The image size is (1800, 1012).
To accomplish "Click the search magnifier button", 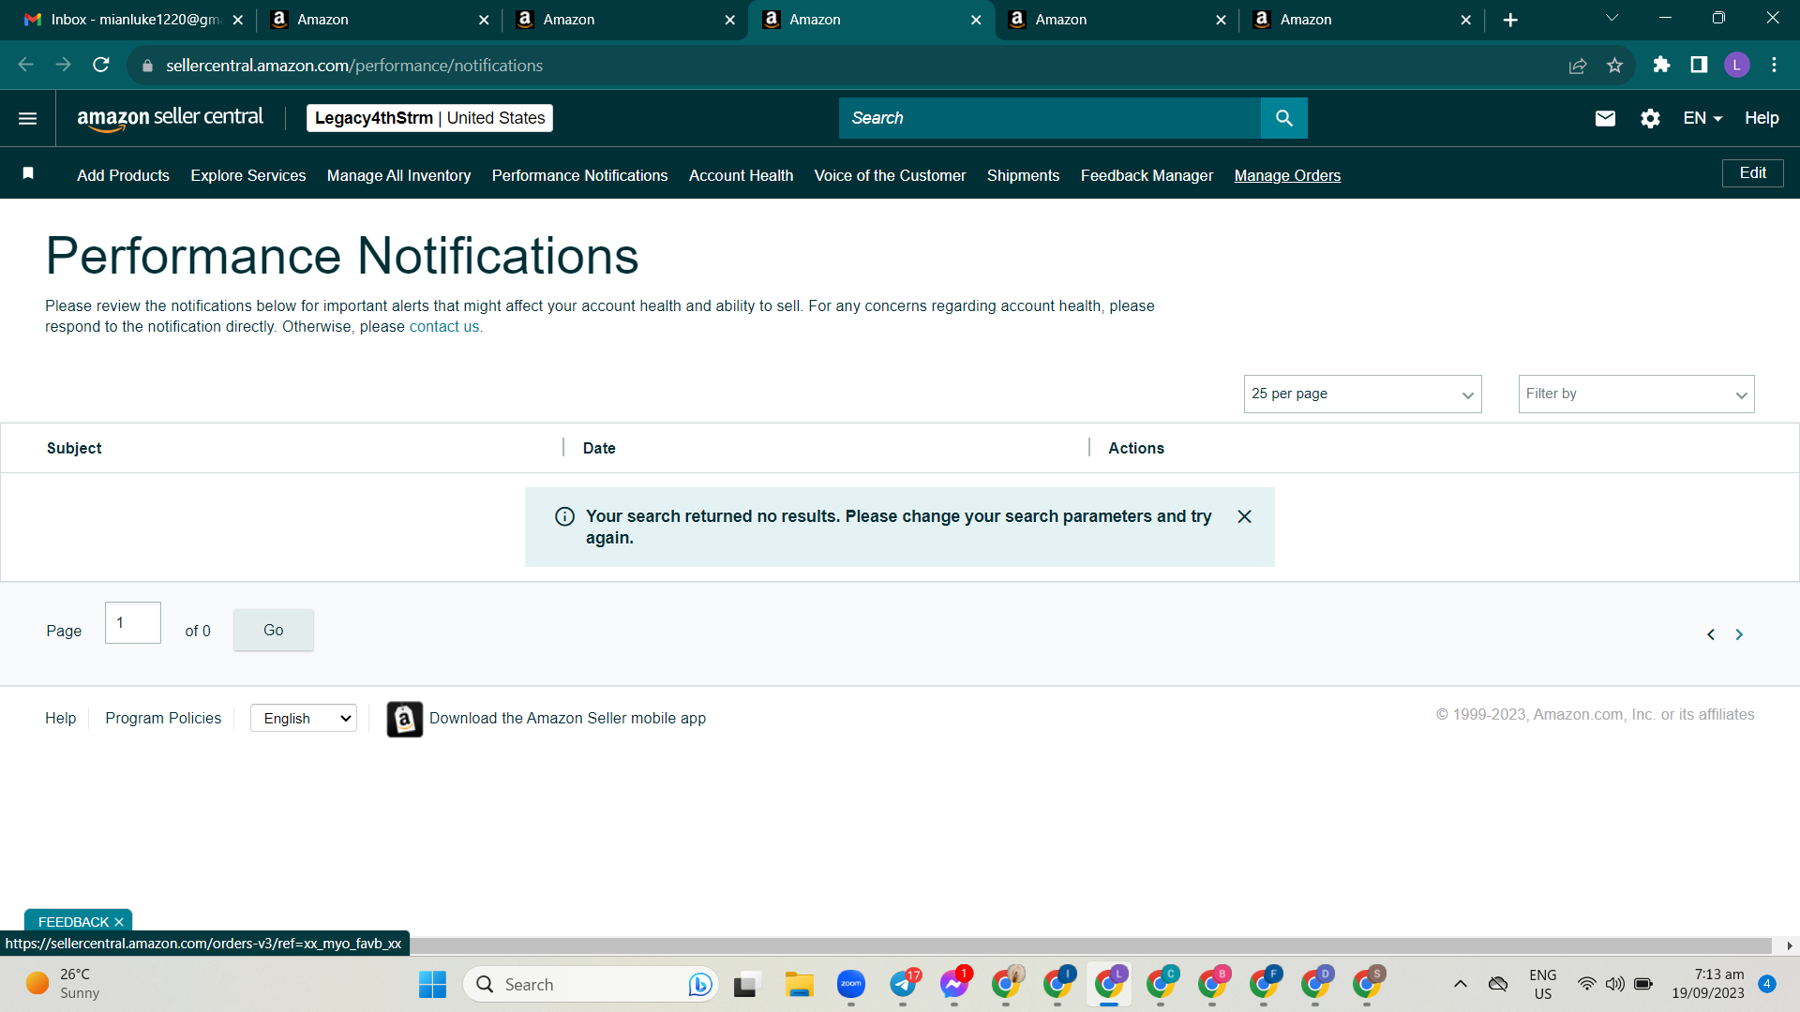I will coord(1284,118).
